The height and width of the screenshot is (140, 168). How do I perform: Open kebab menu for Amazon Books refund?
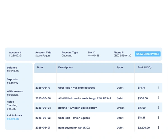(x=158, y=108)
